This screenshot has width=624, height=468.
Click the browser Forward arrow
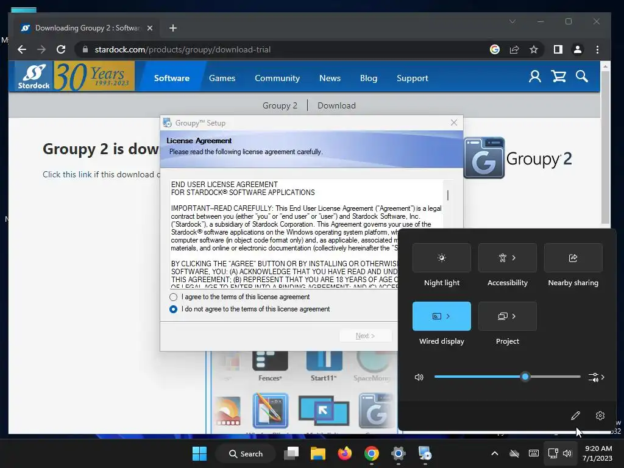coord(41,49)
